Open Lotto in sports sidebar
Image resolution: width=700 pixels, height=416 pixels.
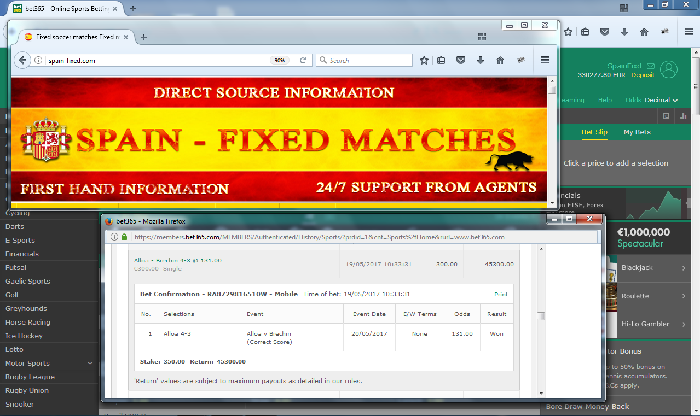14,349
